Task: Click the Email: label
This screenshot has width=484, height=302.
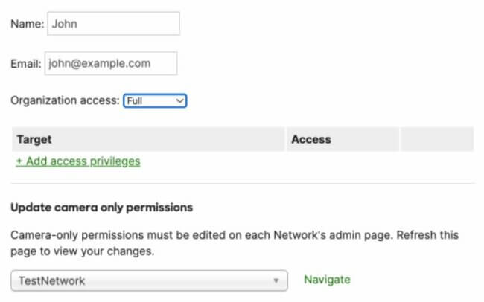Action: point(26,64)
